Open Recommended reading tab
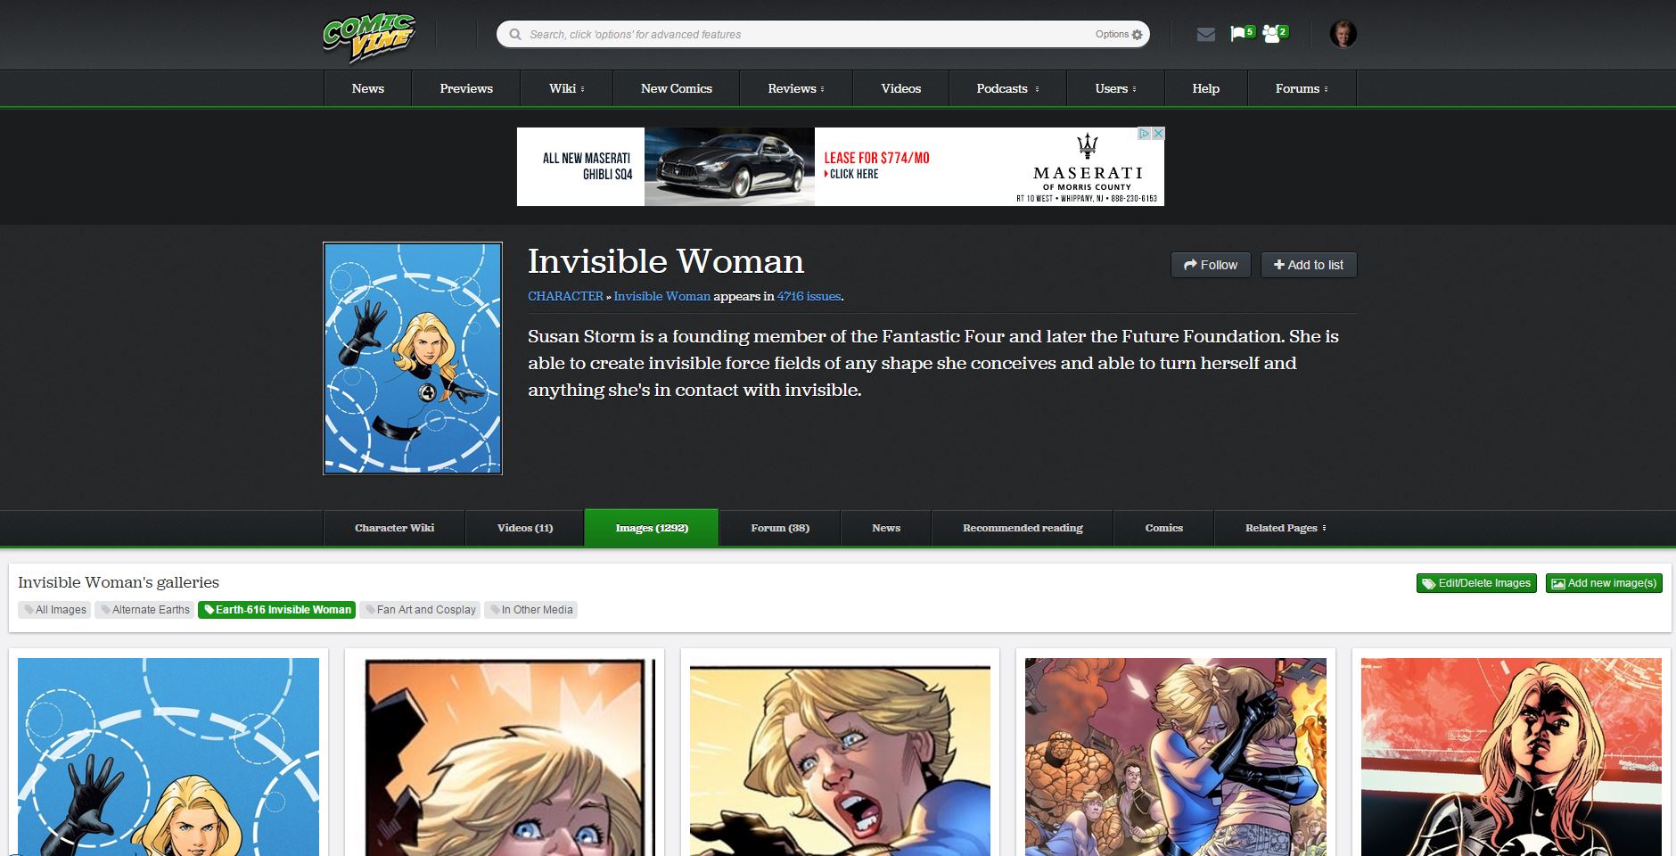 click(x=1023, y=528)
